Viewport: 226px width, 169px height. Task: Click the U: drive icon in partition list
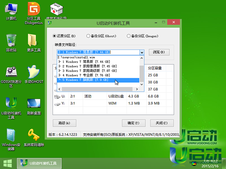click(57, 97)
